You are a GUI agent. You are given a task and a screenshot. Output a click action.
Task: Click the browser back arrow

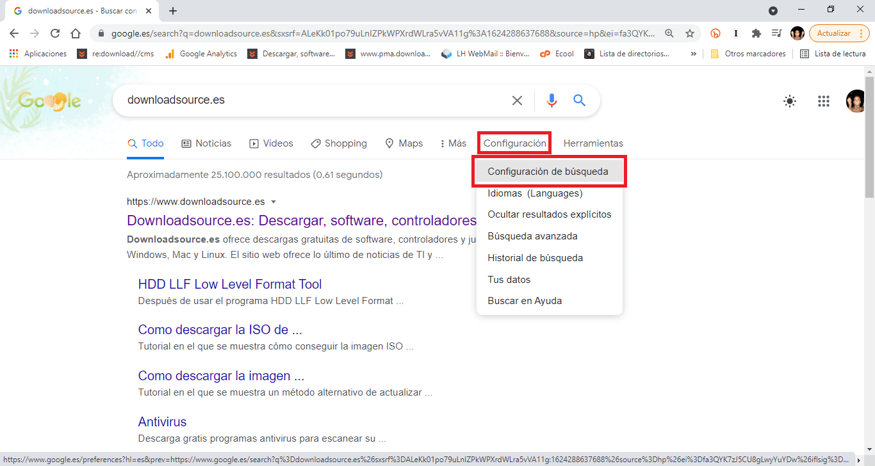(14, 33)
